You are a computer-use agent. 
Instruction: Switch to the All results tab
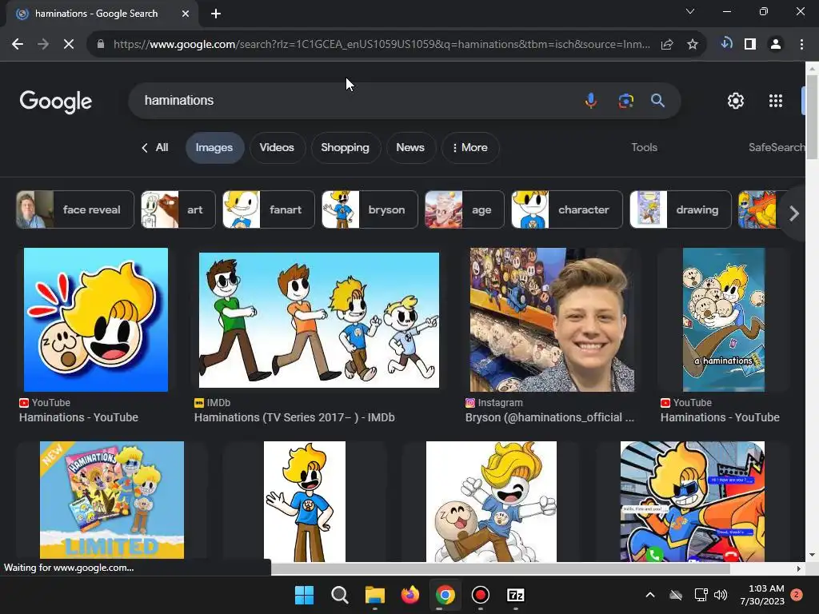point(155,148)
